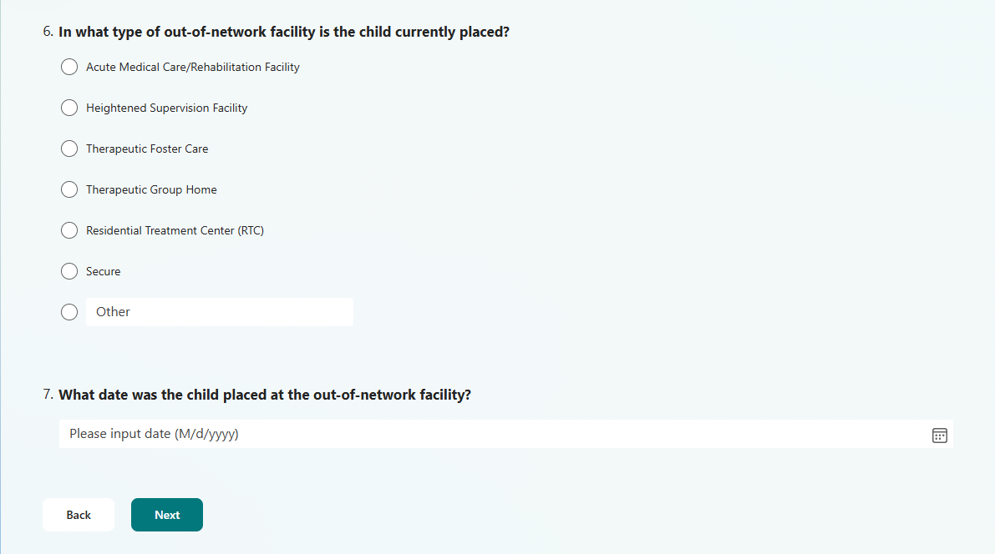
Task: Open the calendar date picker icon
Action: click(939, 435)
